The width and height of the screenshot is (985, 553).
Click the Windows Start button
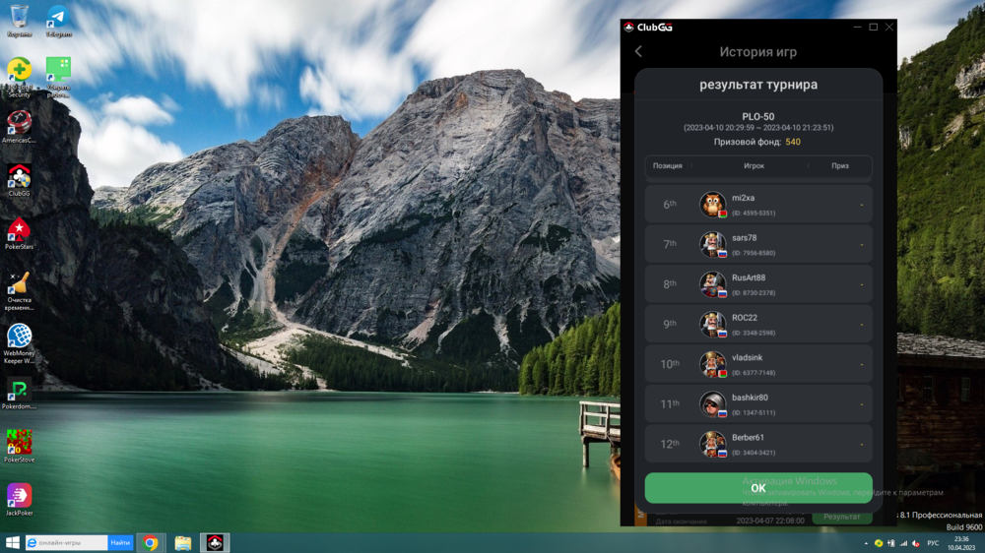(12, 542)
